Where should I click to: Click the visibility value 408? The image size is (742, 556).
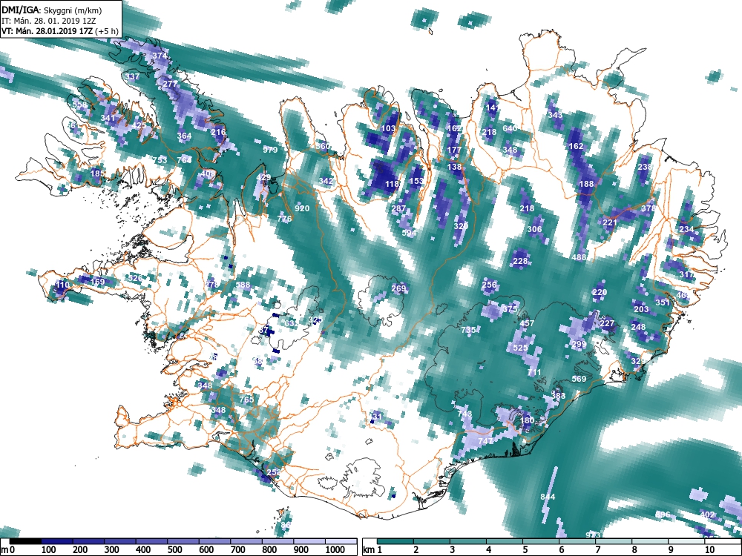[209, 173]
